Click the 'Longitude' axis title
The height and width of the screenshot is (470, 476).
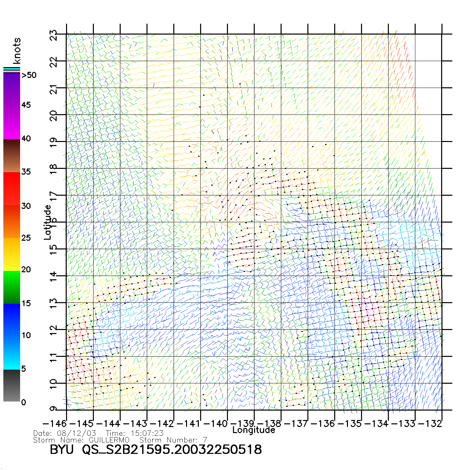click(x=254, y=430)
